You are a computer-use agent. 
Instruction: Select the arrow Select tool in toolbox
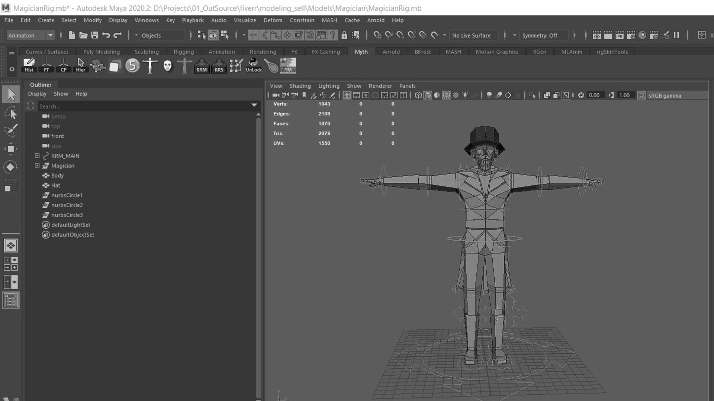coord(11,94)
